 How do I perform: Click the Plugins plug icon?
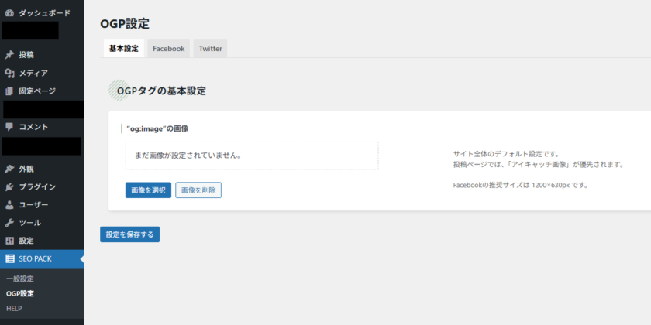point(9,186)
